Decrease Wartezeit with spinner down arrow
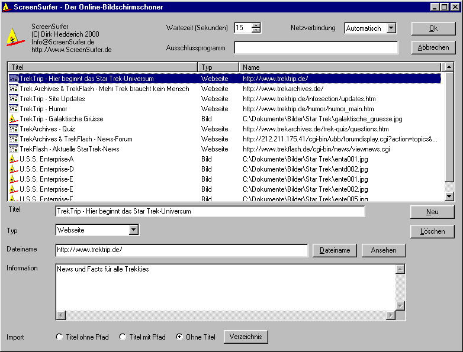 click(x=256, y=30)
